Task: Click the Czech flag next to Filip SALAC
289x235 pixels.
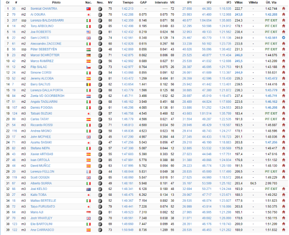Action: pyautogui.click(x=89, y=67)
